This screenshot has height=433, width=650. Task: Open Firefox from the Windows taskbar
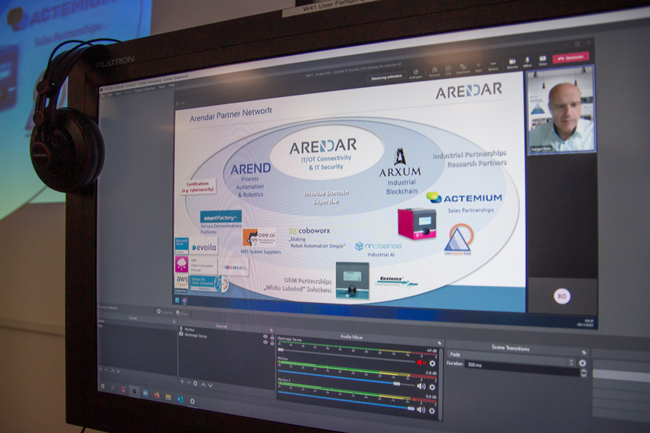156,395
